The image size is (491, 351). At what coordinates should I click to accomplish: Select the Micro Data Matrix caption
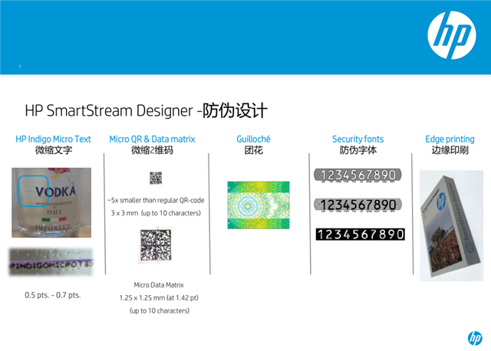[x=159, y=285]
